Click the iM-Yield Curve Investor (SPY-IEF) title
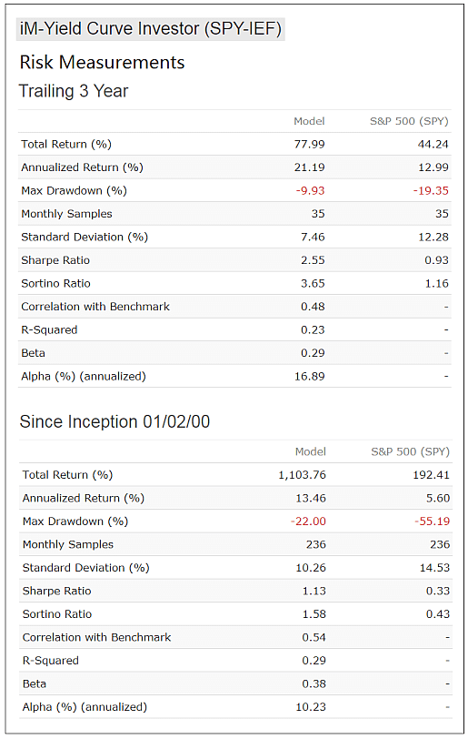The image size is (468, 739). (x=150, y=29)
